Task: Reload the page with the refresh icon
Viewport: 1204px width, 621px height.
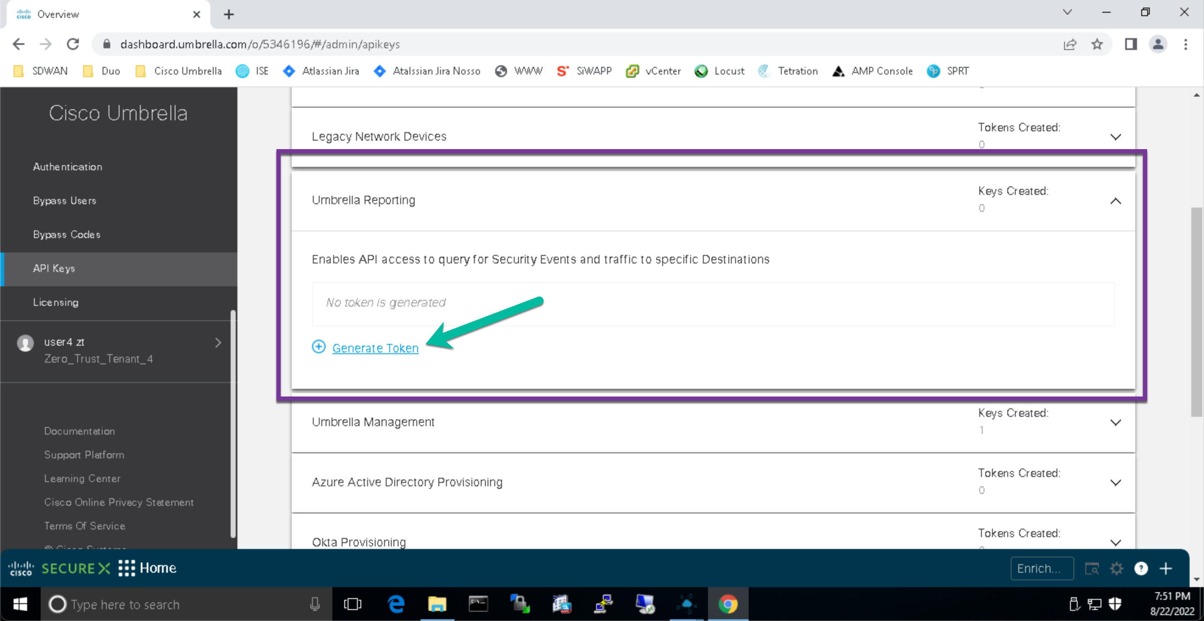Action: click(73, 44)
